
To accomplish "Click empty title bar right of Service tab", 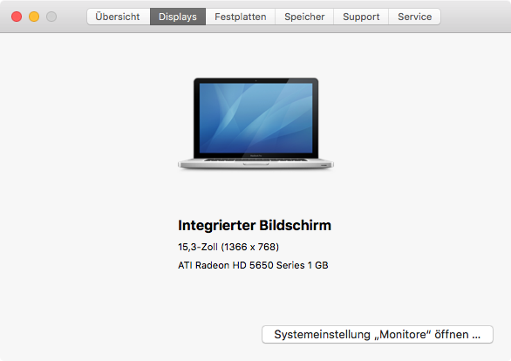I will pos(475,17).
